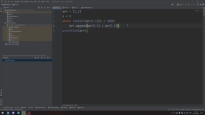Expand Typeshed Stubs tree node
The height and width of the screenshot is (115, 205).
point(7,42)
